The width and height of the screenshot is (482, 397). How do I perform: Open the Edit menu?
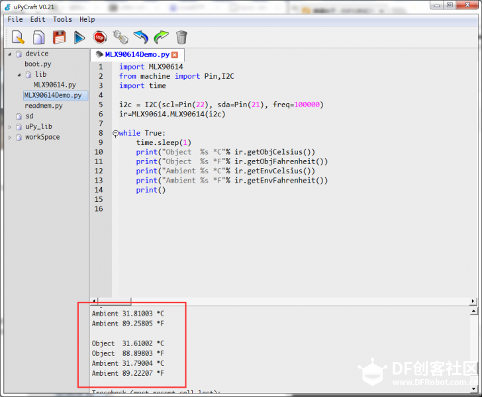click(x=38, y=19)
